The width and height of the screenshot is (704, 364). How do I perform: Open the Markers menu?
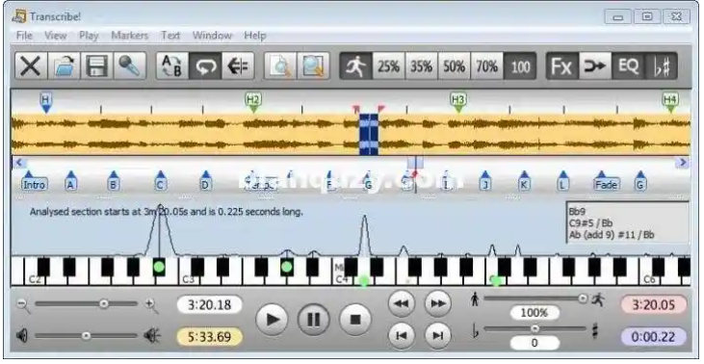point(130,36)
